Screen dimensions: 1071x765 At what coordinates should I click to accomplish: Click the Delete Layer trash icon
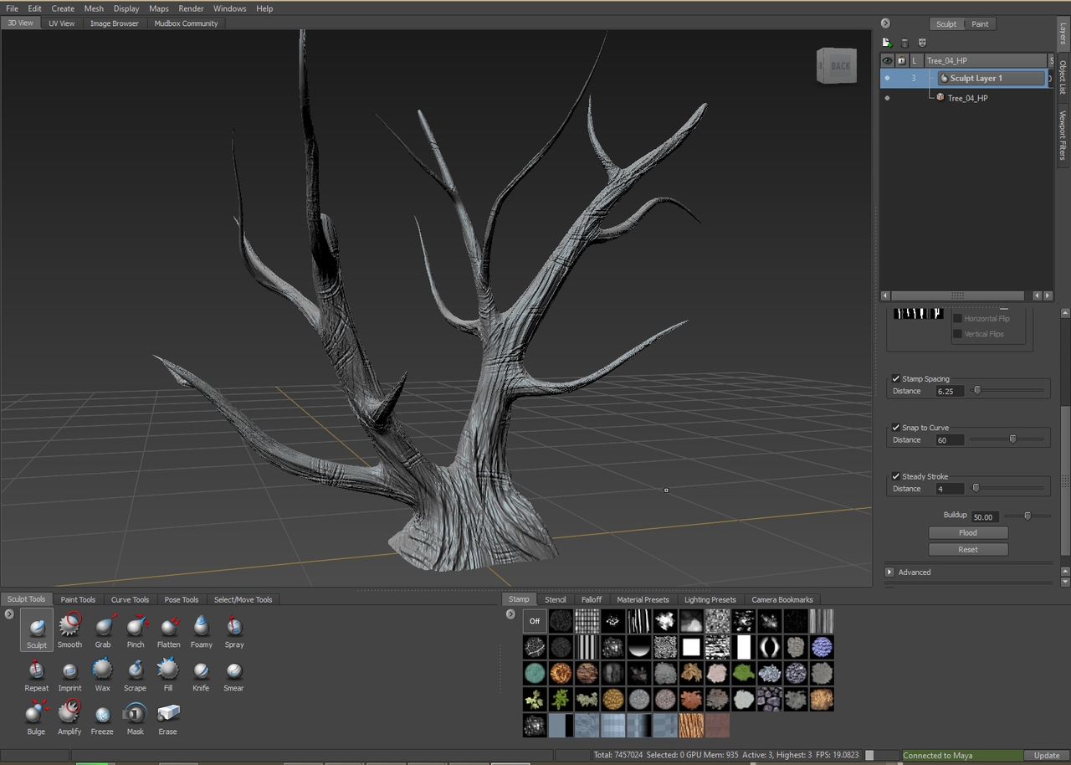coord(904,43)
